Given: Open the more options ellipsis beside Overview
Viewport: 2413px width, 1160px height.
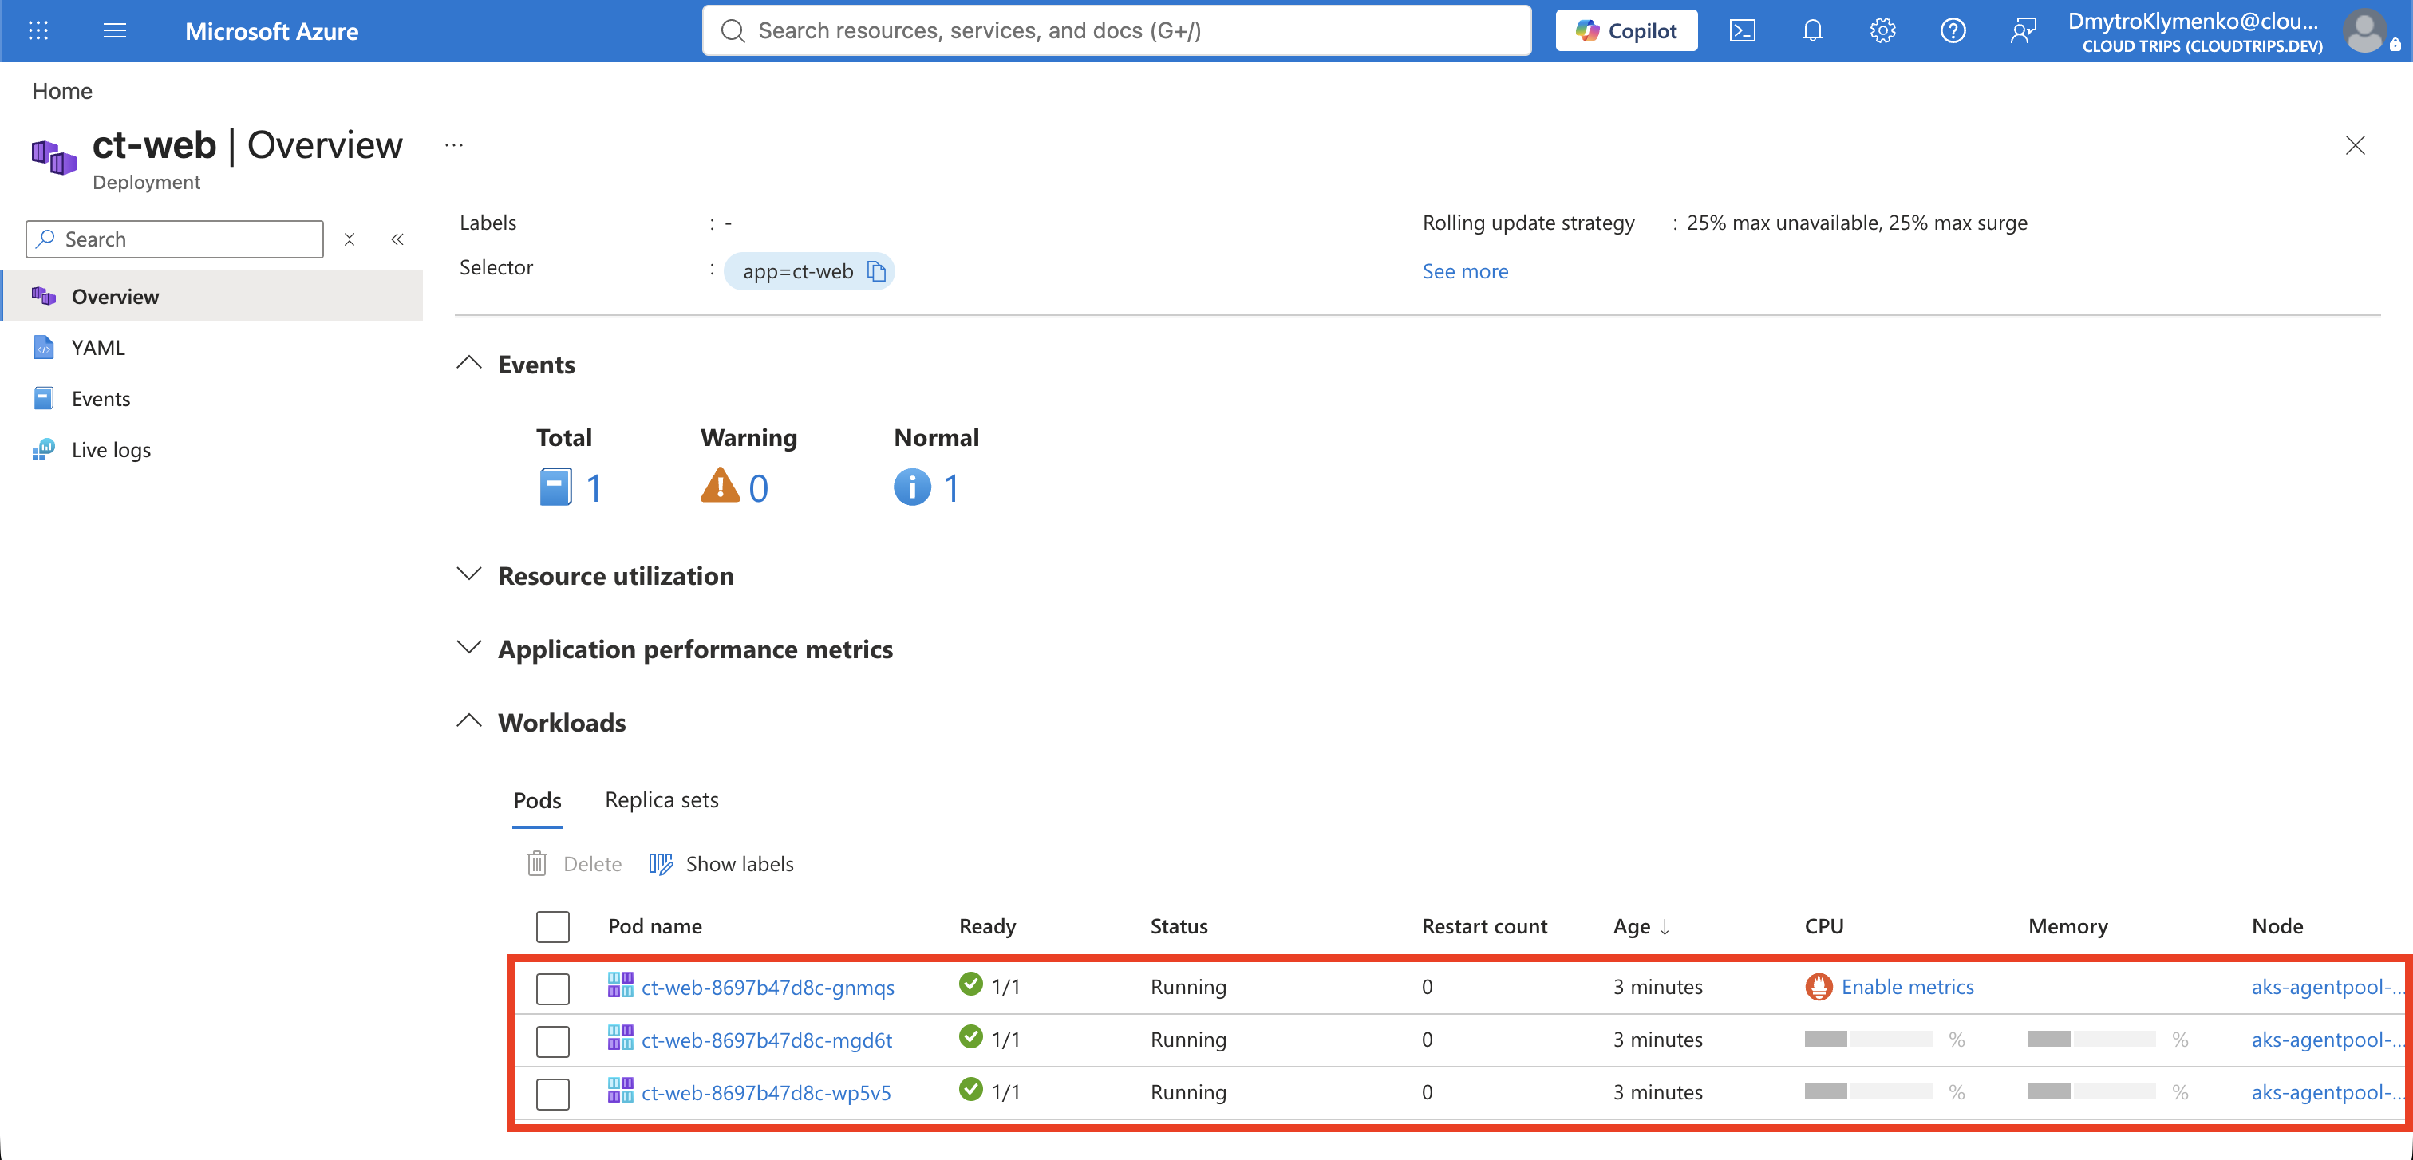Looking at the screenshot, I should [454, 145].
